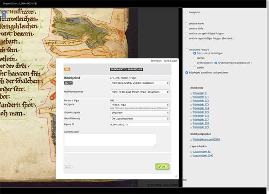This screenshot has width=269, height=194.
Task: Select zeichne unregelmäßiges Polygon mode
Action: point(186,33)
